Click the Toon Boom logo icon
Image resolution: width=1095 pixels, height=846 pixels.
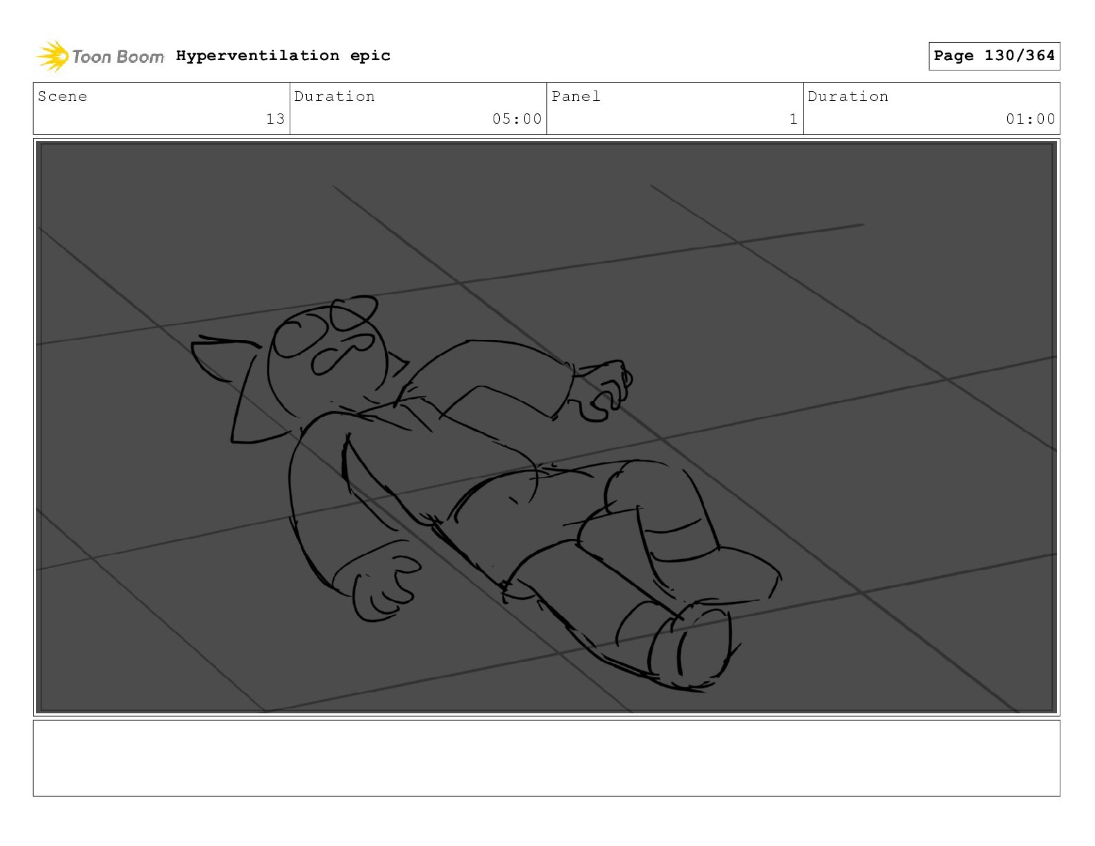(53, 56)
